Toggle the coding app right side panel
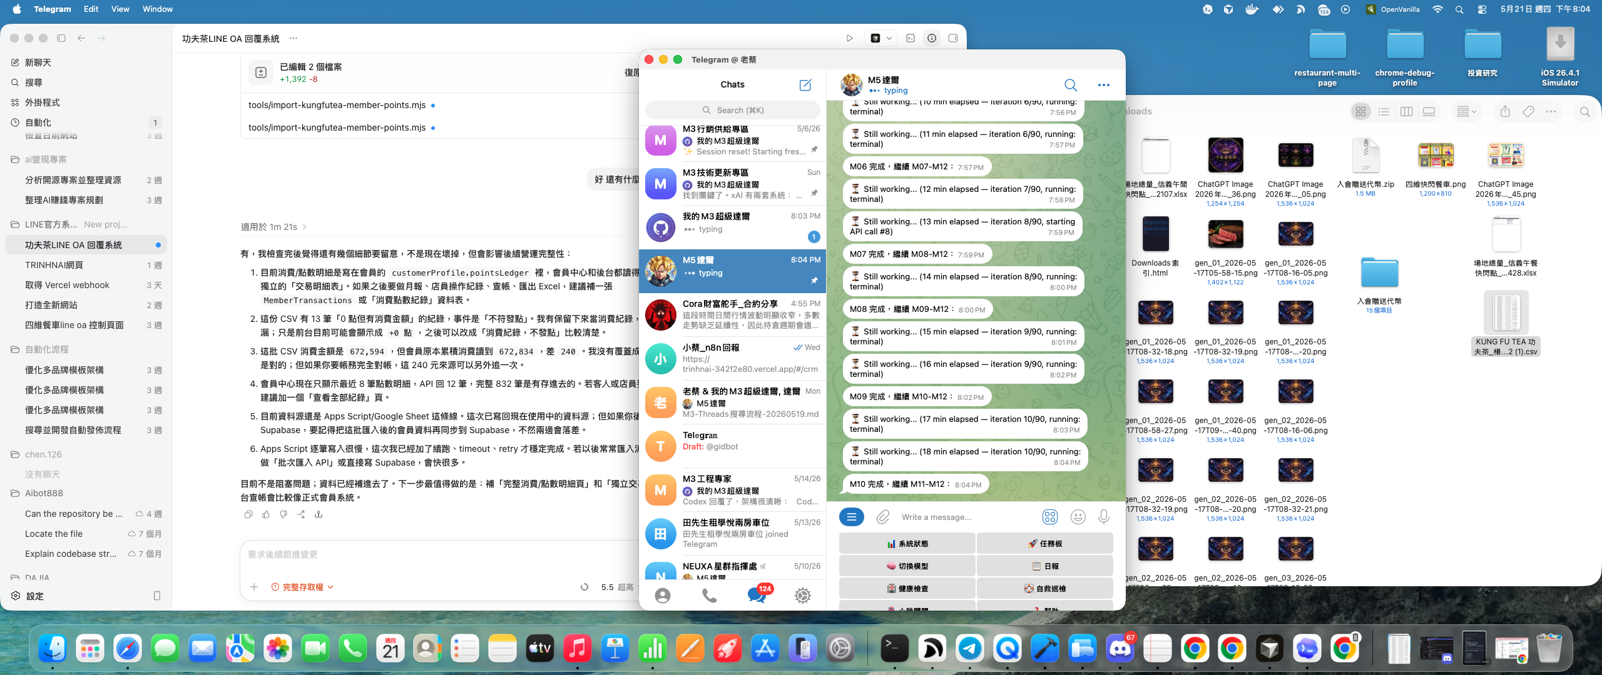 pos(953,38)
